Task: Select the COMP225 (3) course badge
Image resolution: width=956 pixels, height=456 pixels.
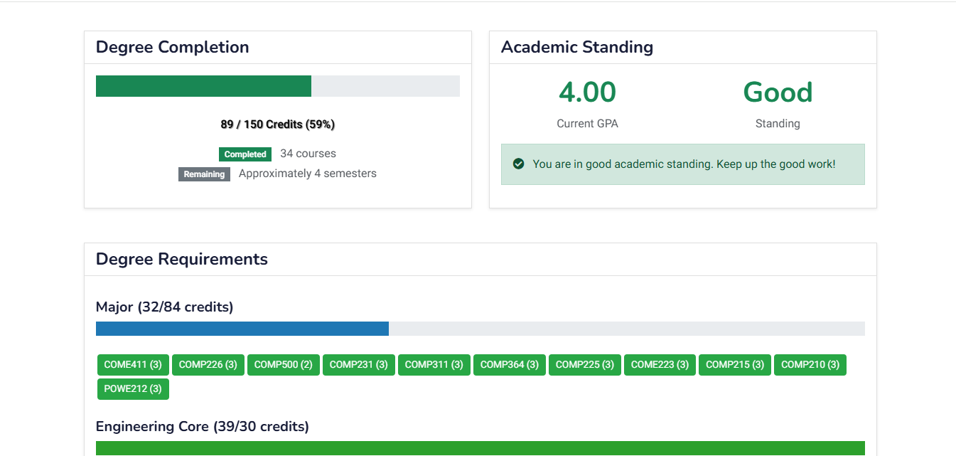Action: (585, 365)
